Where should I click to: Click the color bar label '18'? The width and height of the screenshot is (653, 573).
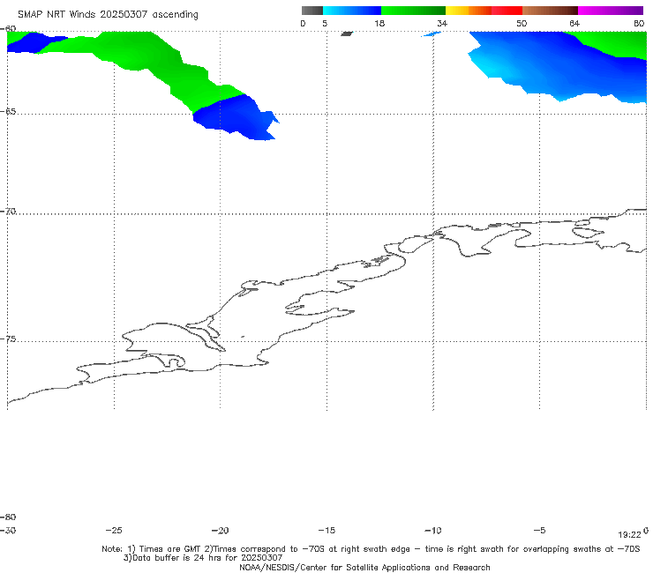[379, 23]
